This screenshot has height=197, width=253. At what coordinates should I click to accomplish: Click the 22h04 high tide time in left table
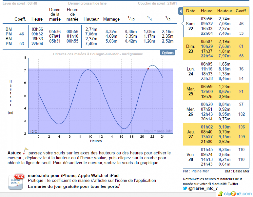coord(37,44)
